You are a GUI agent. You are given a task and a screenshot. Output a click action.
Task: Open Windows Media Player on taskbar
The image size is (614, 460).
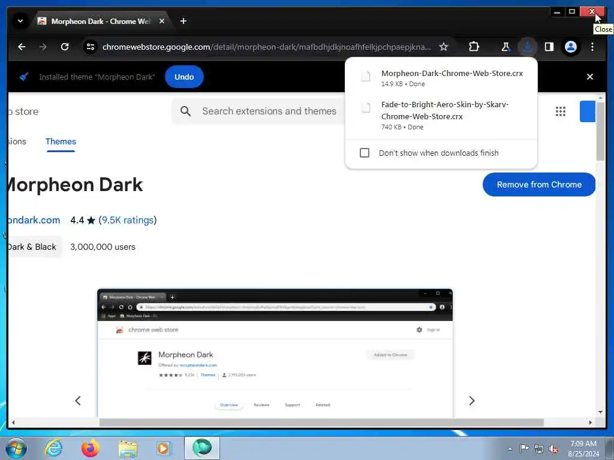click(164, 448)
